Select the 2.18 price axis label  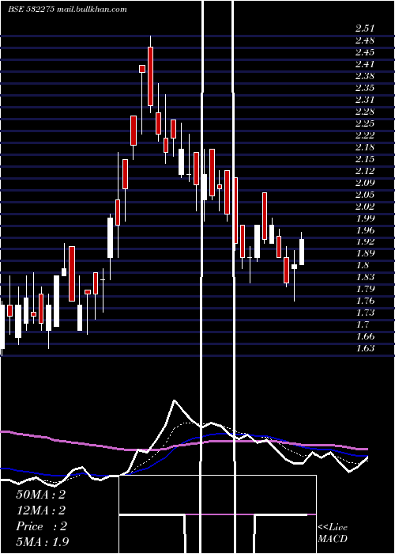(365, 147)
